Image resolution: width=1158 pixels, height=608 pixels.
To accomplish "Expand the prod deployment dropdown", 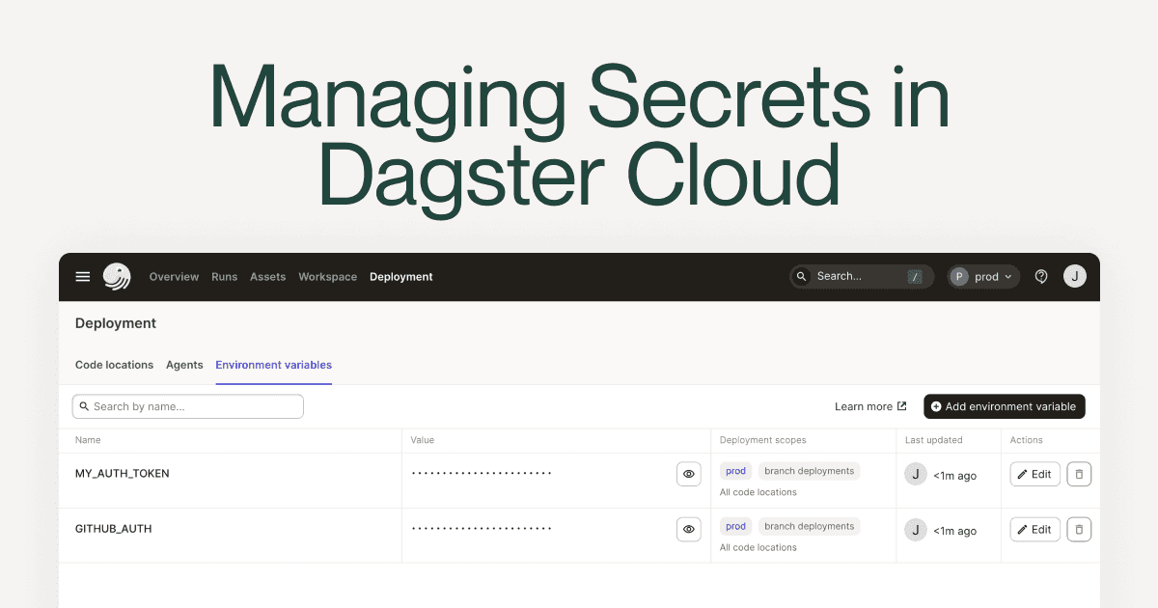I will 983,277.
